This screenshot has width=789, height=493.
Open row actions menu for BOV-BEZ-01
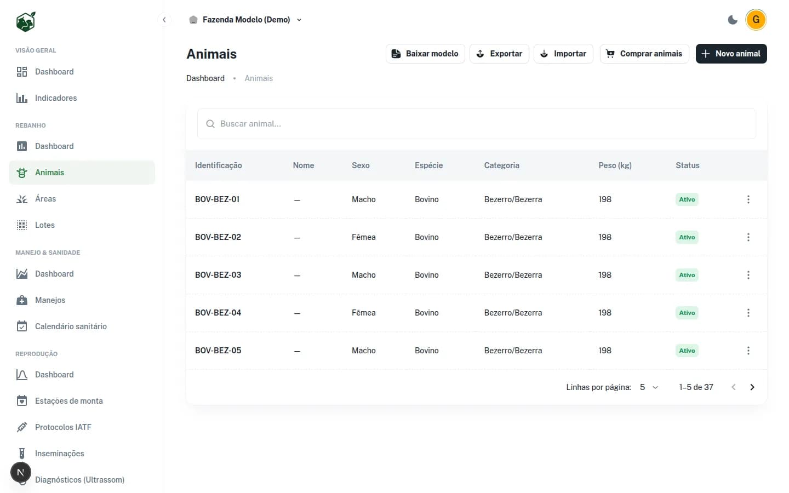748,199
